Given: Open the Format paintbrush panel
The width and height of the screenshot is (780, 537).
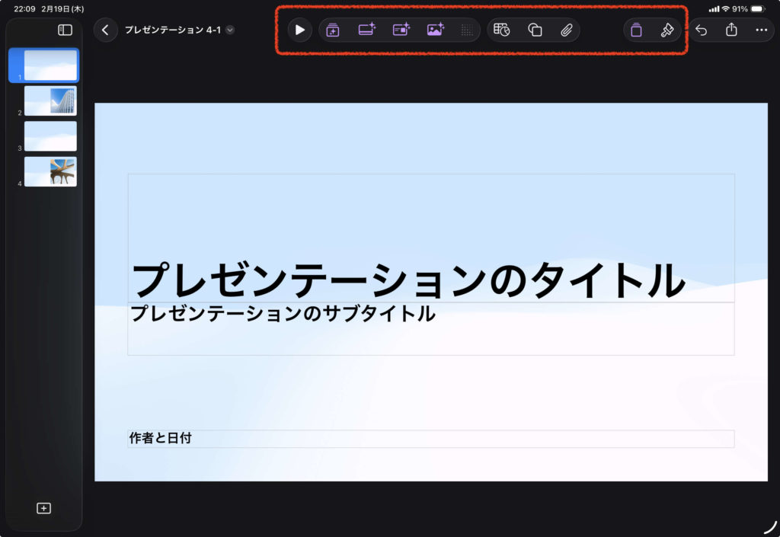Looking at the screenshot, I should (667, 30).
